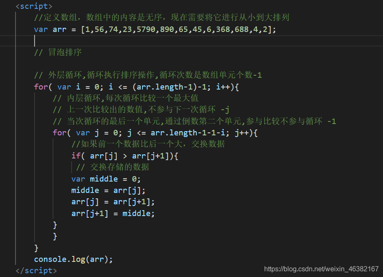Click the comment starting '//定义数组'
The width and height of the screenshot is (383, 277).
161,18
